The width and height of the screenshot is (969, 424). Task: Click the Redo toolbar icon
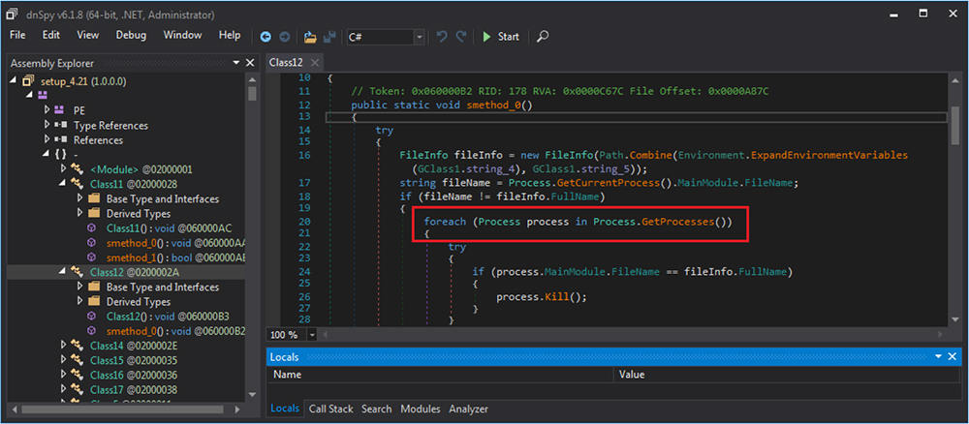point(461,37)
